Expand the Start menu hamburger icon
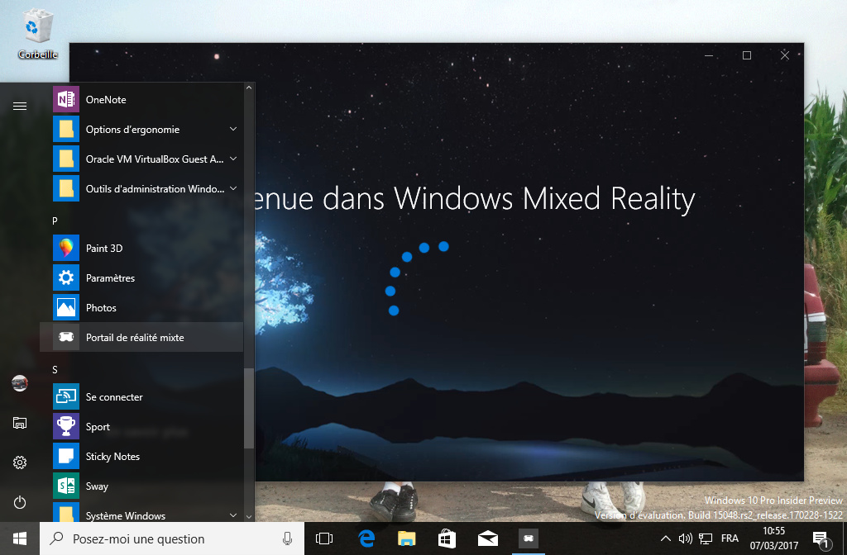Screen dimensions: 847x555 click(20, 106)
